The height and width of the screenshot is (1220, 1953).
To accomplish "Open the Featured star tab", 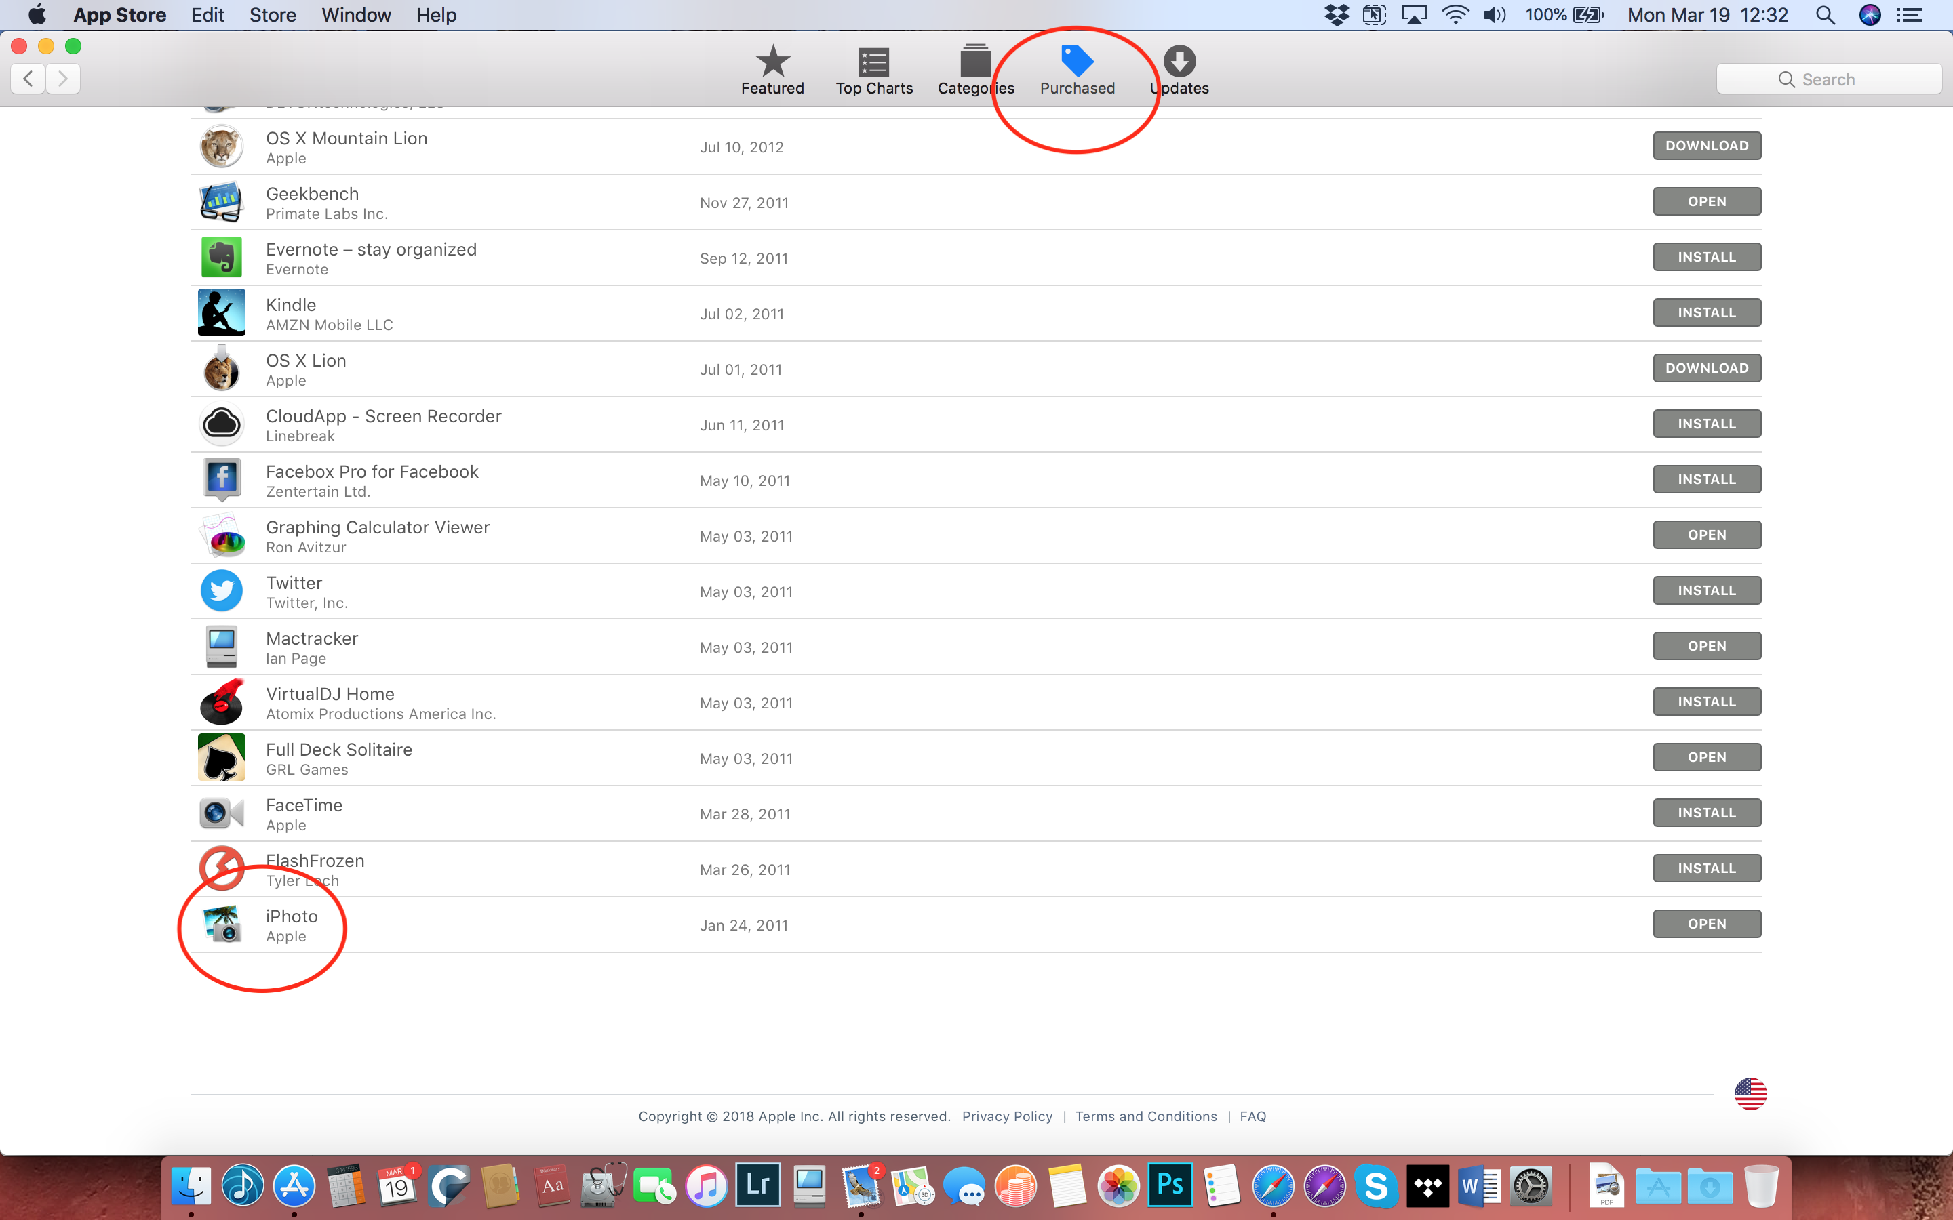I will 772,69.
